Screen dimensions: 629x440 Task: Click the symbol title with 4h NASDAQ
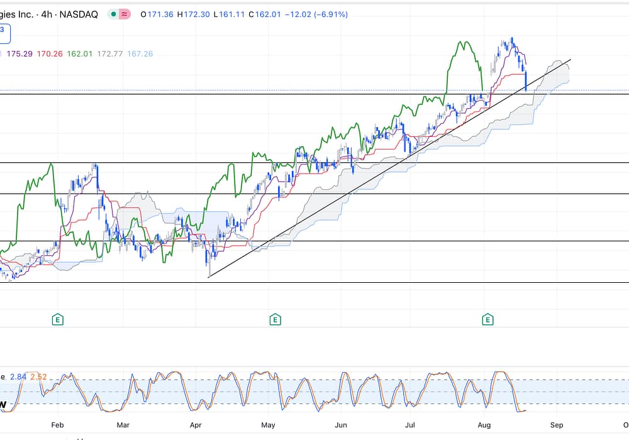click(x=49, y=14)
